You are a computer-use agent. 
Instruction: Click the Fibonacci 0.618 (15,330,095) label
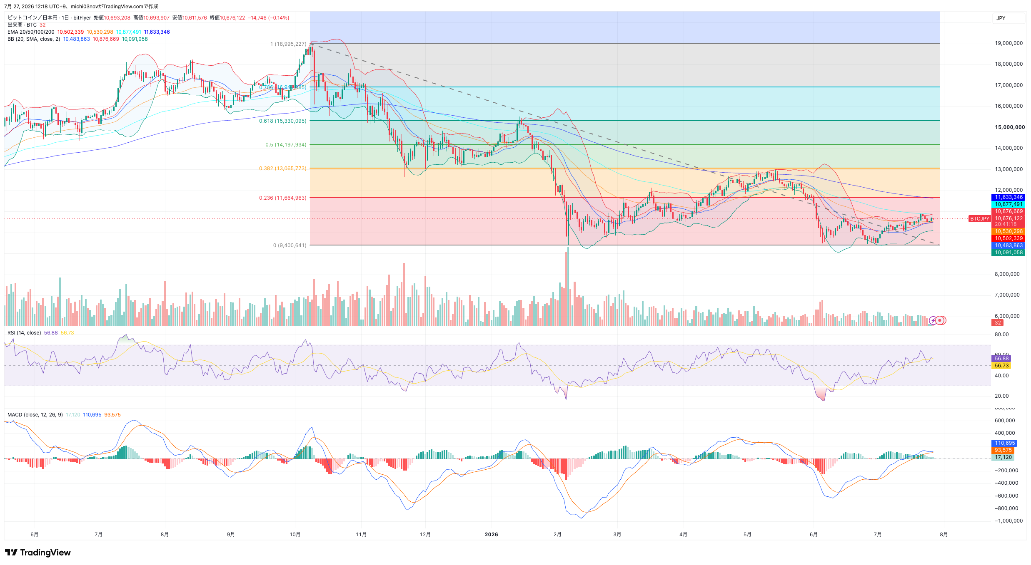tap(282, 121)
